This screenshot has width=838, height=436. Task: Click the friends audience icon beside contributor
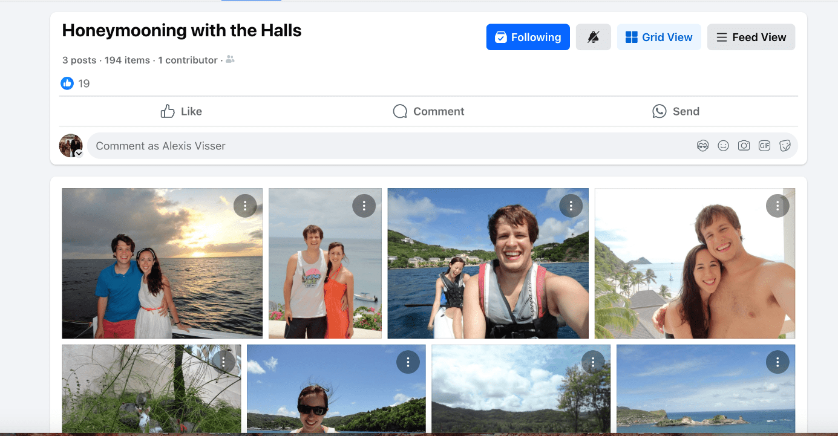pyautogui.click(x=230, y=60)
